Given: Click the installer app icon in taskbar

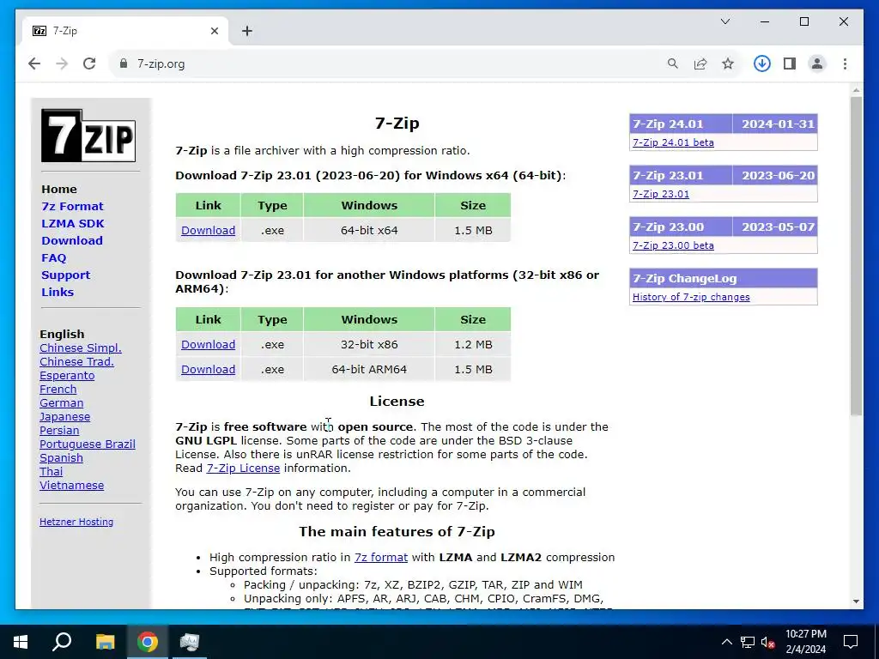Looking at the screenshot, I should [x=190, y=642].
